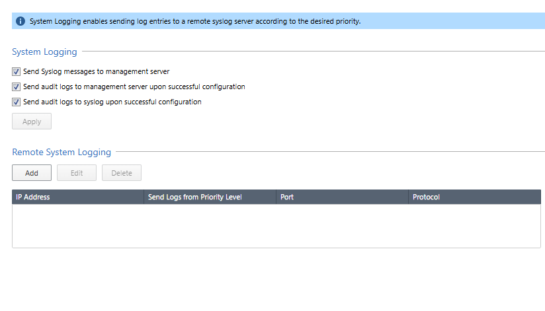Sort by IP Address column header
The width and height of the screenshot is (545, 311).
point(78,197)
